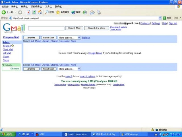182x137 pixels.
Task: Click Archive button in the row with Refresh
Action: click(x=31, y=38)
